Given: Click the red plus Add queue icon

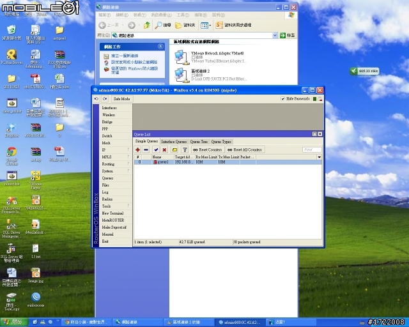Looking at the screenshot, I should coord(138,149).
